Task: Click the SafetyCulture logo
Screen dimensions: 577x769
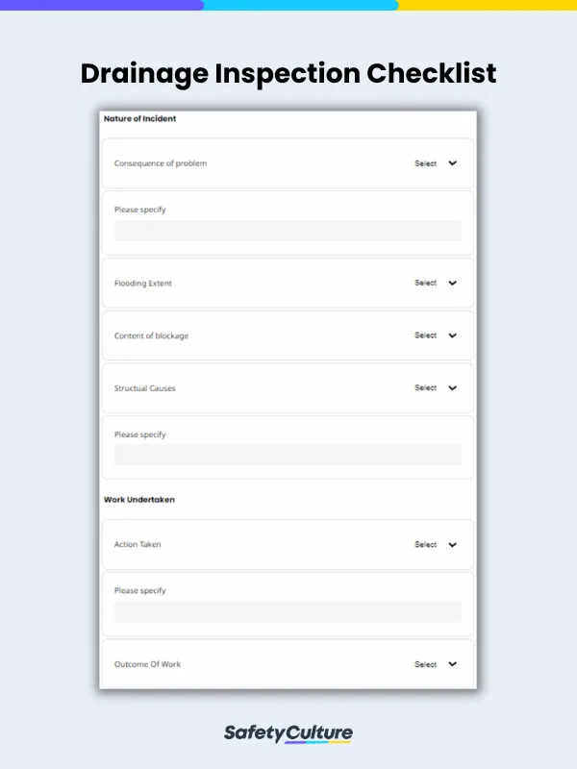Action: tap(288, 733)
